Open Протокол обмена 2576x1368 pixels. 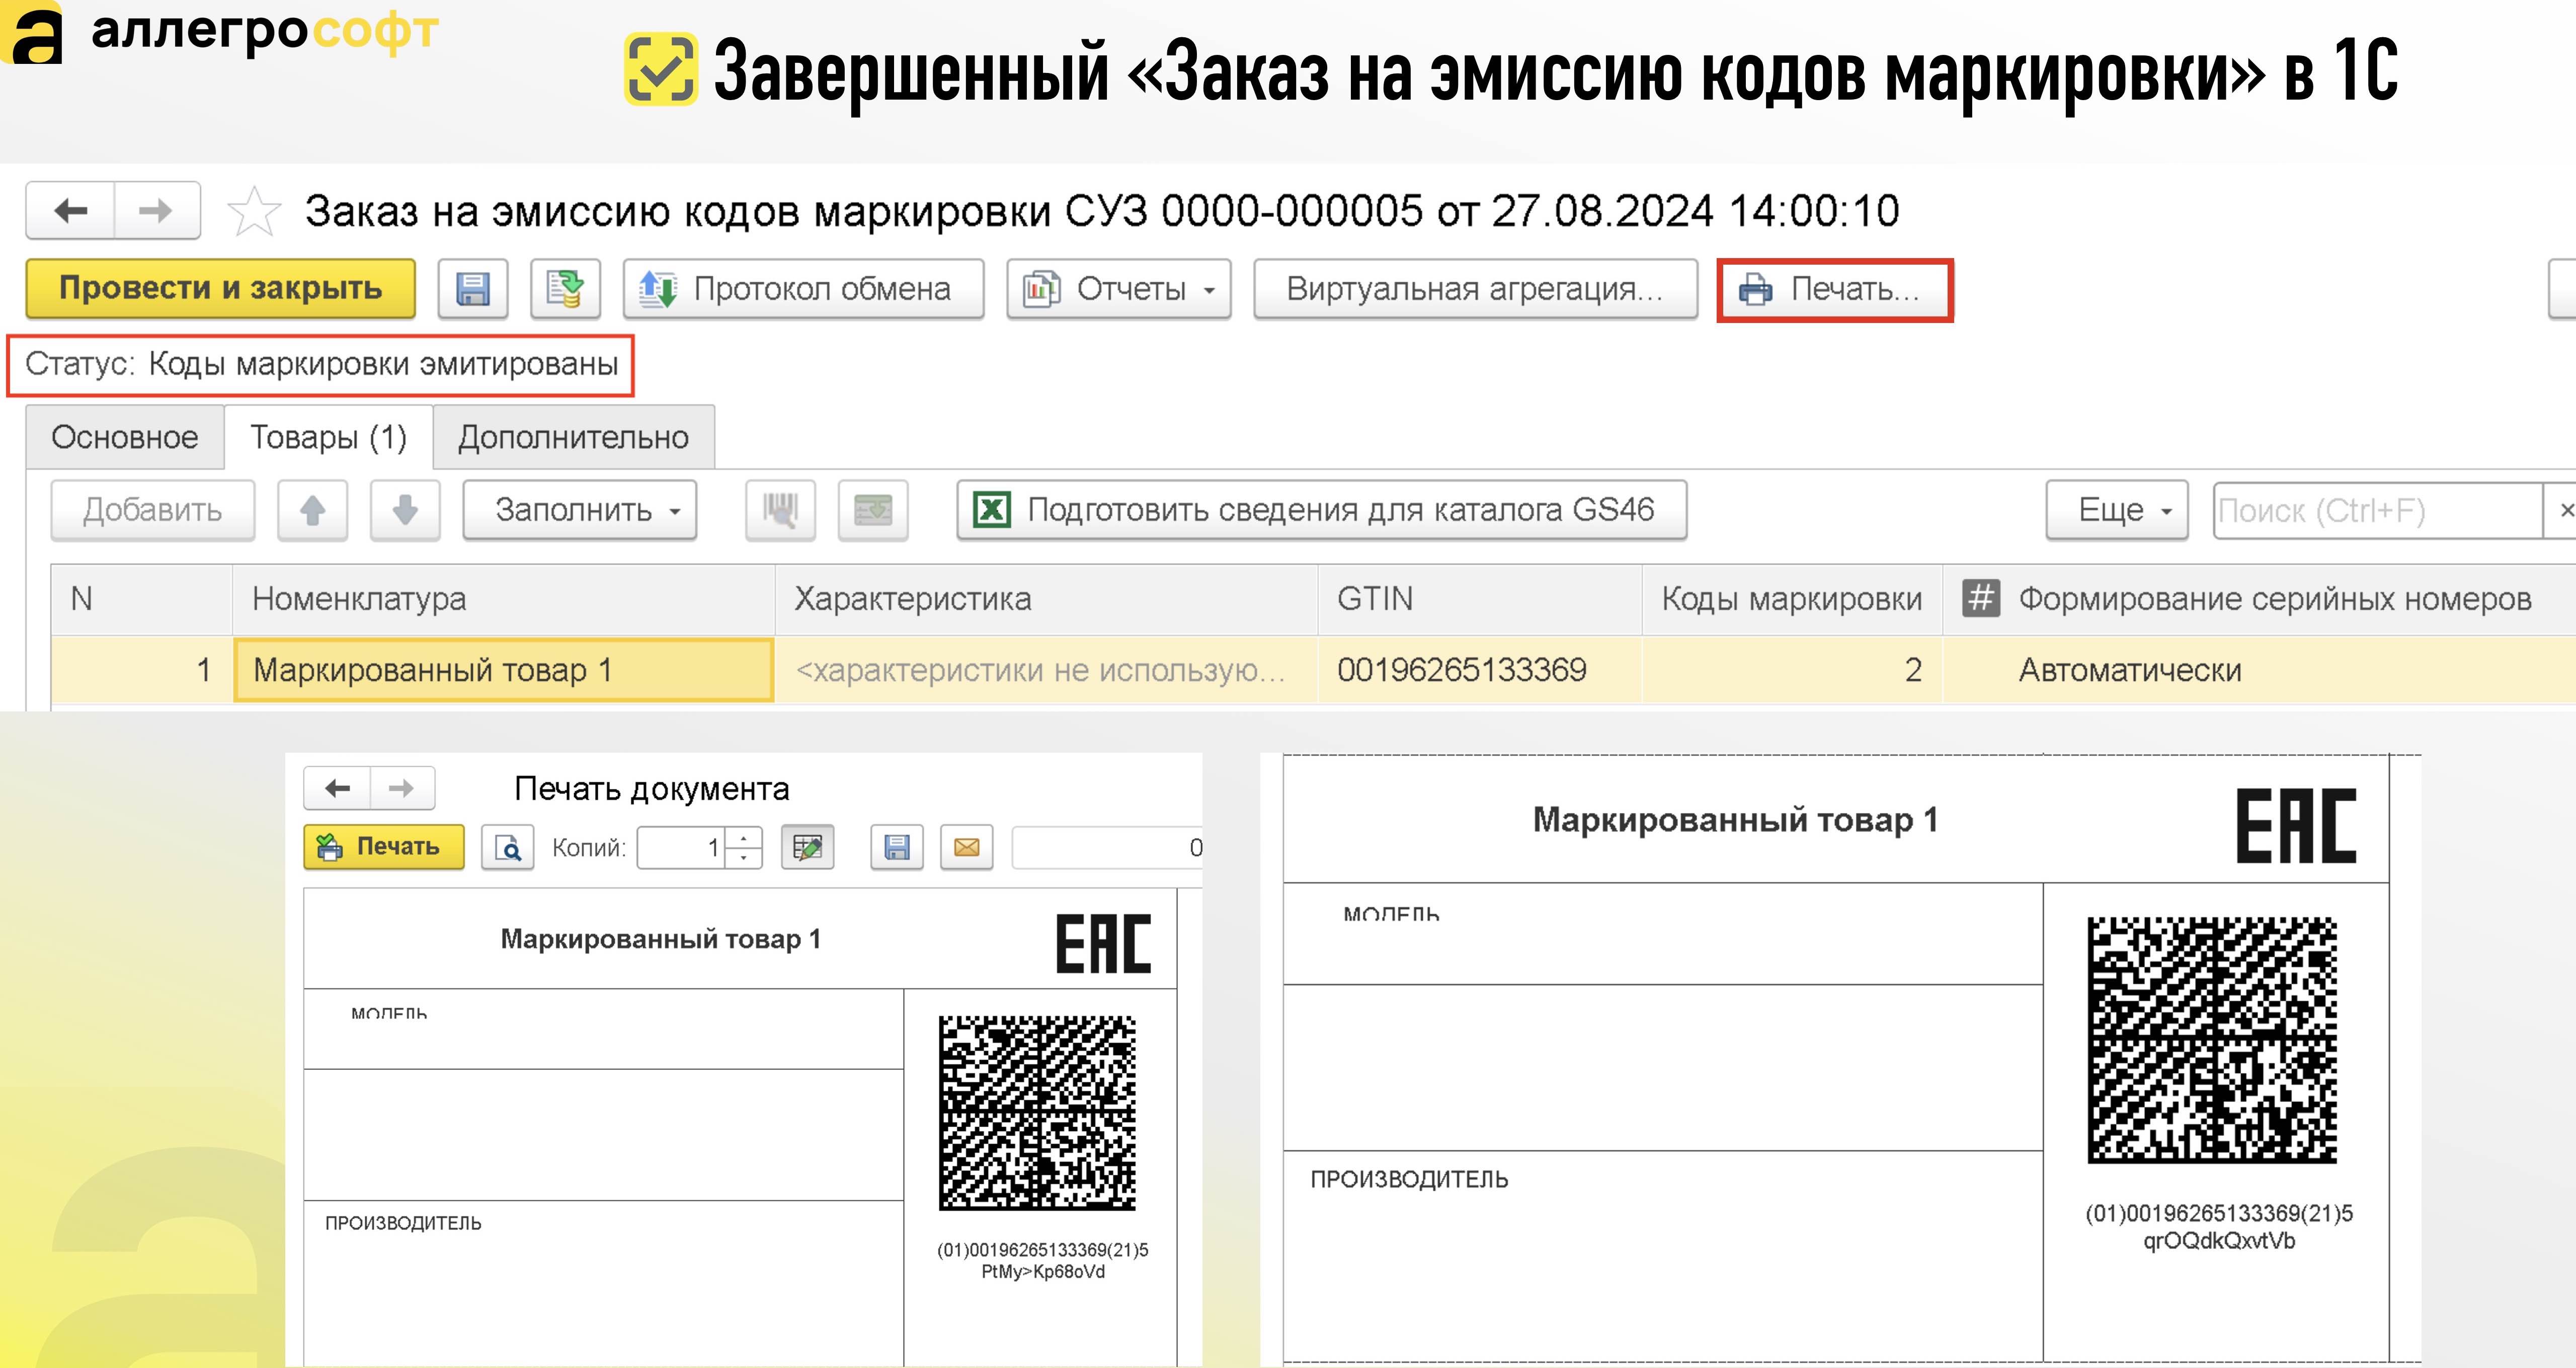[803, 289]
